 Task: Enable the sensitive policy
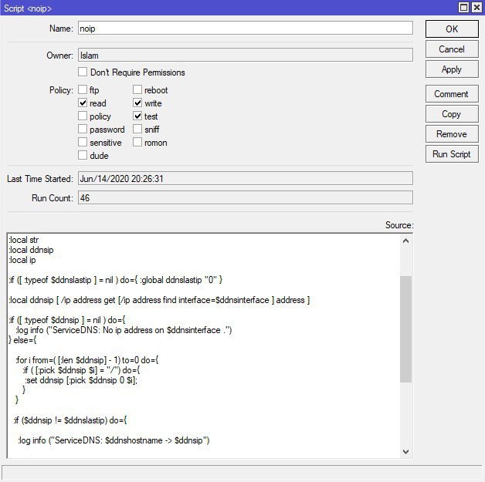click(x=83, y=142)
